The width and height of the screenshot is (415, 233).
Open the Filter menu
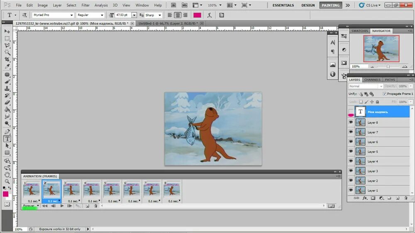click(85, 5)
